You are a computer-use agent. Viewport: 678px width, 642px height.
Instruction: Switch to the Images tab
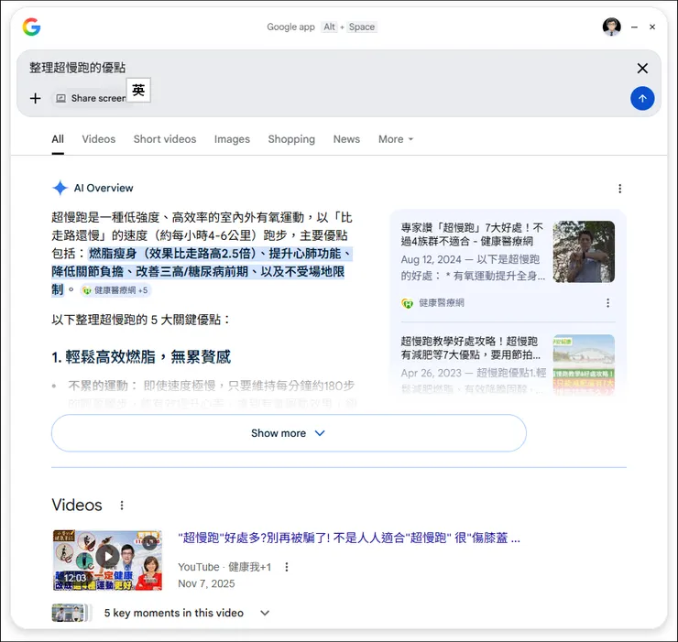(x=232, y=139)
